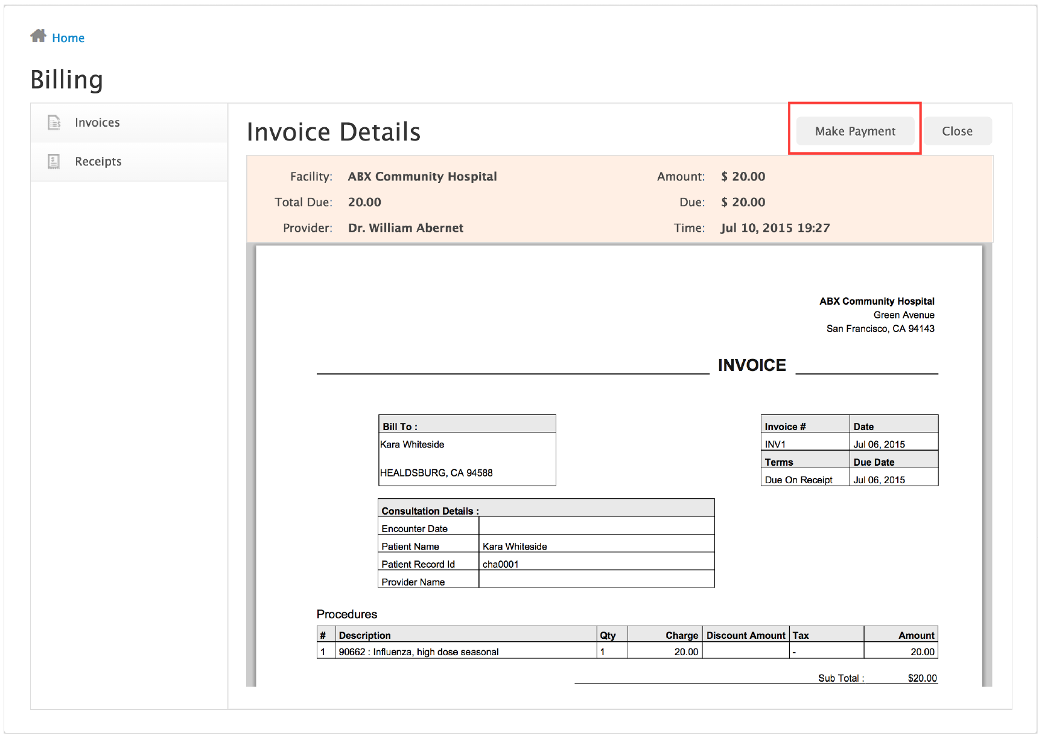Click the Due amount of $20.00
The image size is (1042, 739).
743,202
